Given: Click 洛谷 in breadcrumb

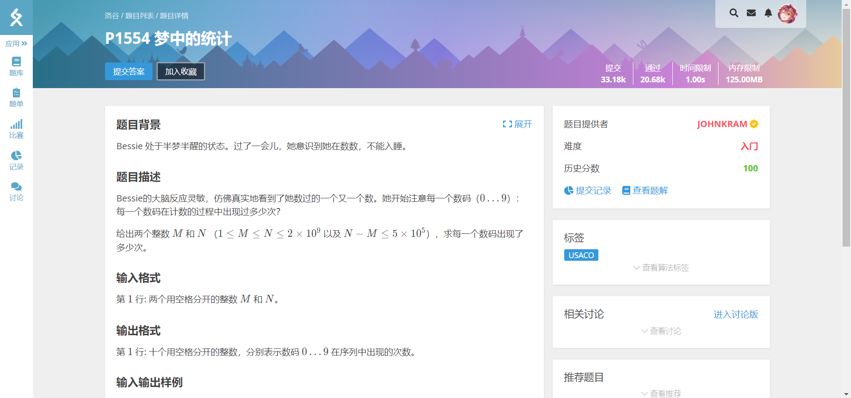Looking at the screenshot, I should pyautogui.click(x=112, y=16).
